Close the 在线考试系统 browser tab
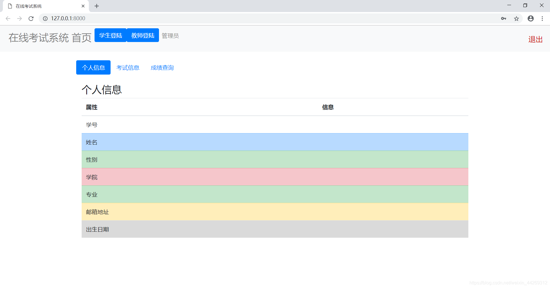This screenshot has width=550, height=288. [x=83, y=6]
